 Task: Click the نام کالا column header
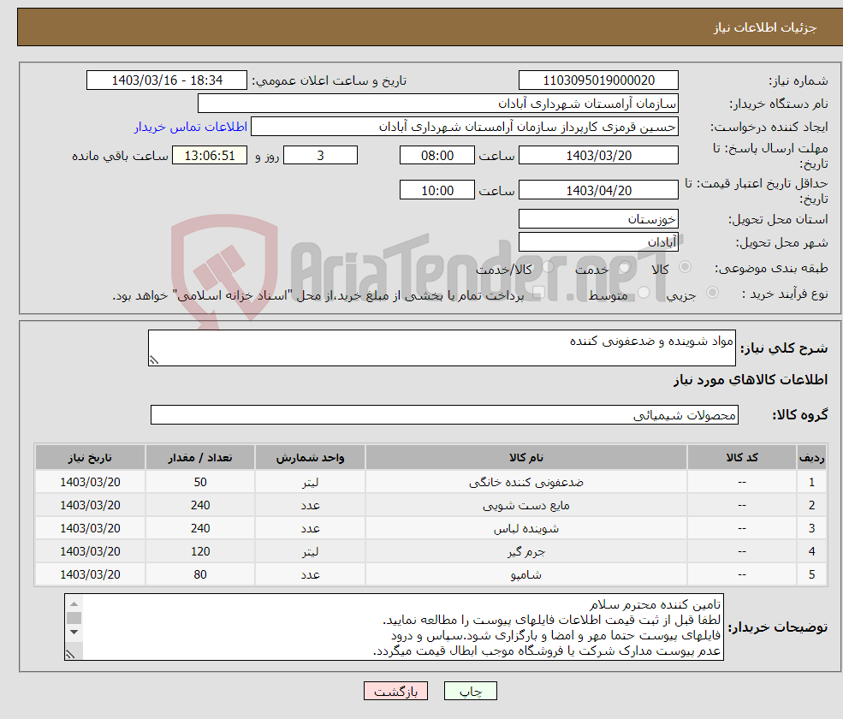pos(526,457)
